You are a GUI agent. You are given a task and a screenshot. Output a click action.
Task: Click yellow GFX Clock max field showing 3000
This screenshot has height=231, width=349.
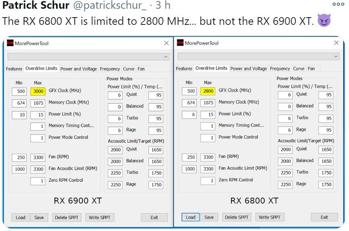pyautogui.click(x=38, y=91)
